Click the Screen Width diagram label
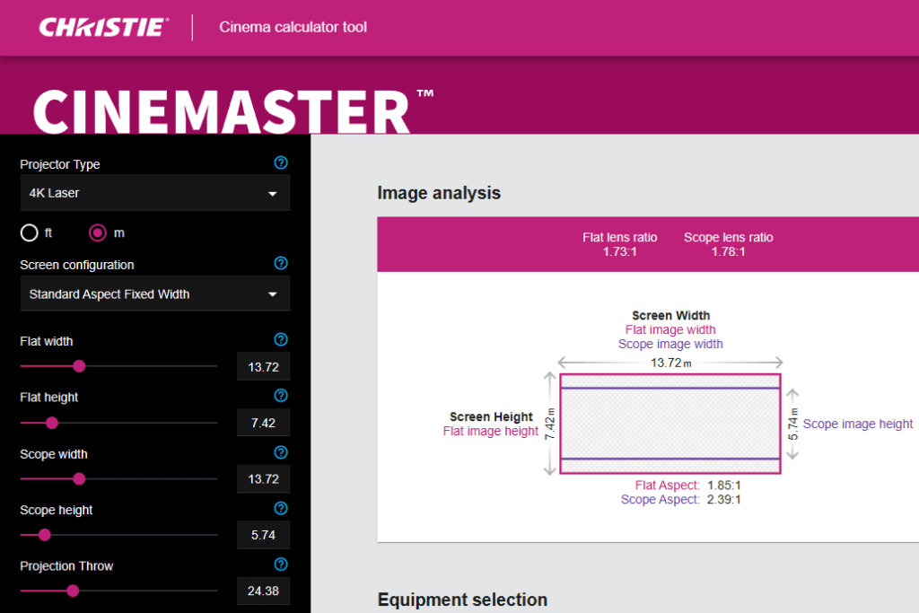The height and width of the screenshot is (613, 919). point(670,315)
